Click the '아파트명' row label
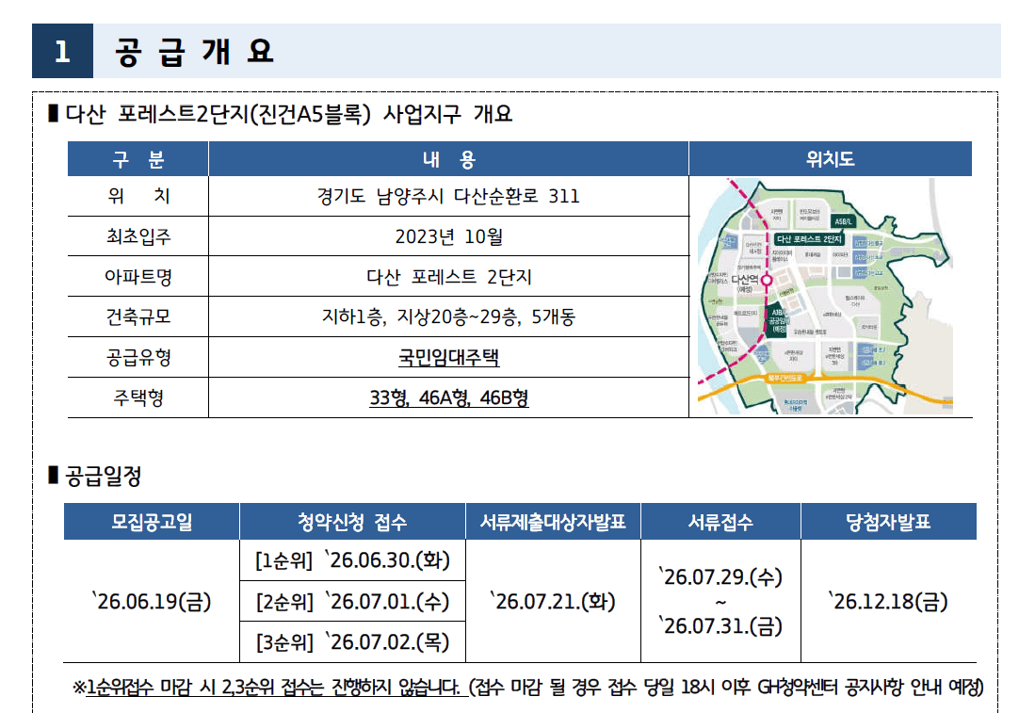This screenshot has height=713, width=1019. (x=138, y=277)
